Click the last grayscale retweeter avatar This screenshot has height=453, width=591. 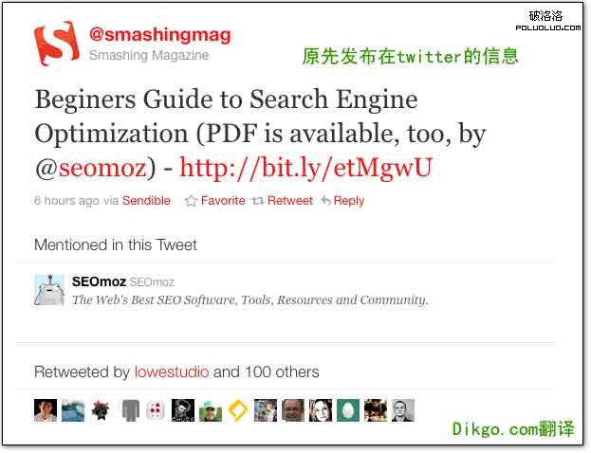(403, 410)
